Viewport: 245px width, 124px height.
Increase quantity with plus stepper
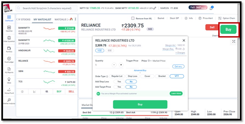(x=121, y=65)
